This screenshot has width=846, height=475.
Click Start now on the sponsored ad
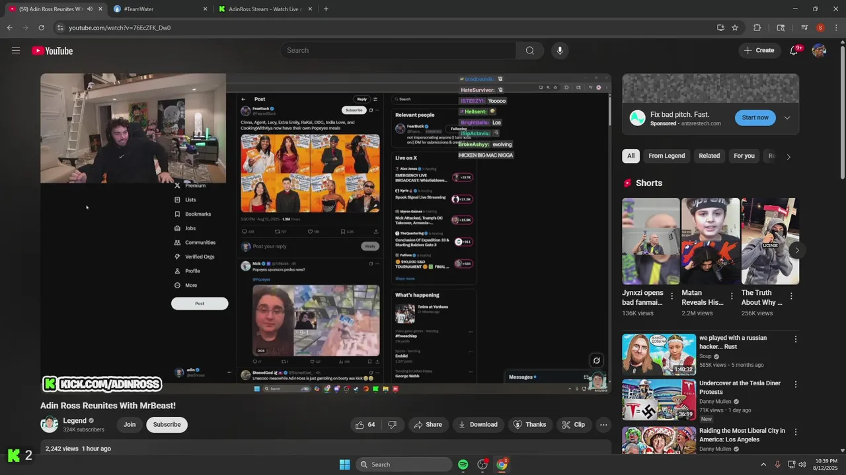pyautogui.click(x=755, y=117)
